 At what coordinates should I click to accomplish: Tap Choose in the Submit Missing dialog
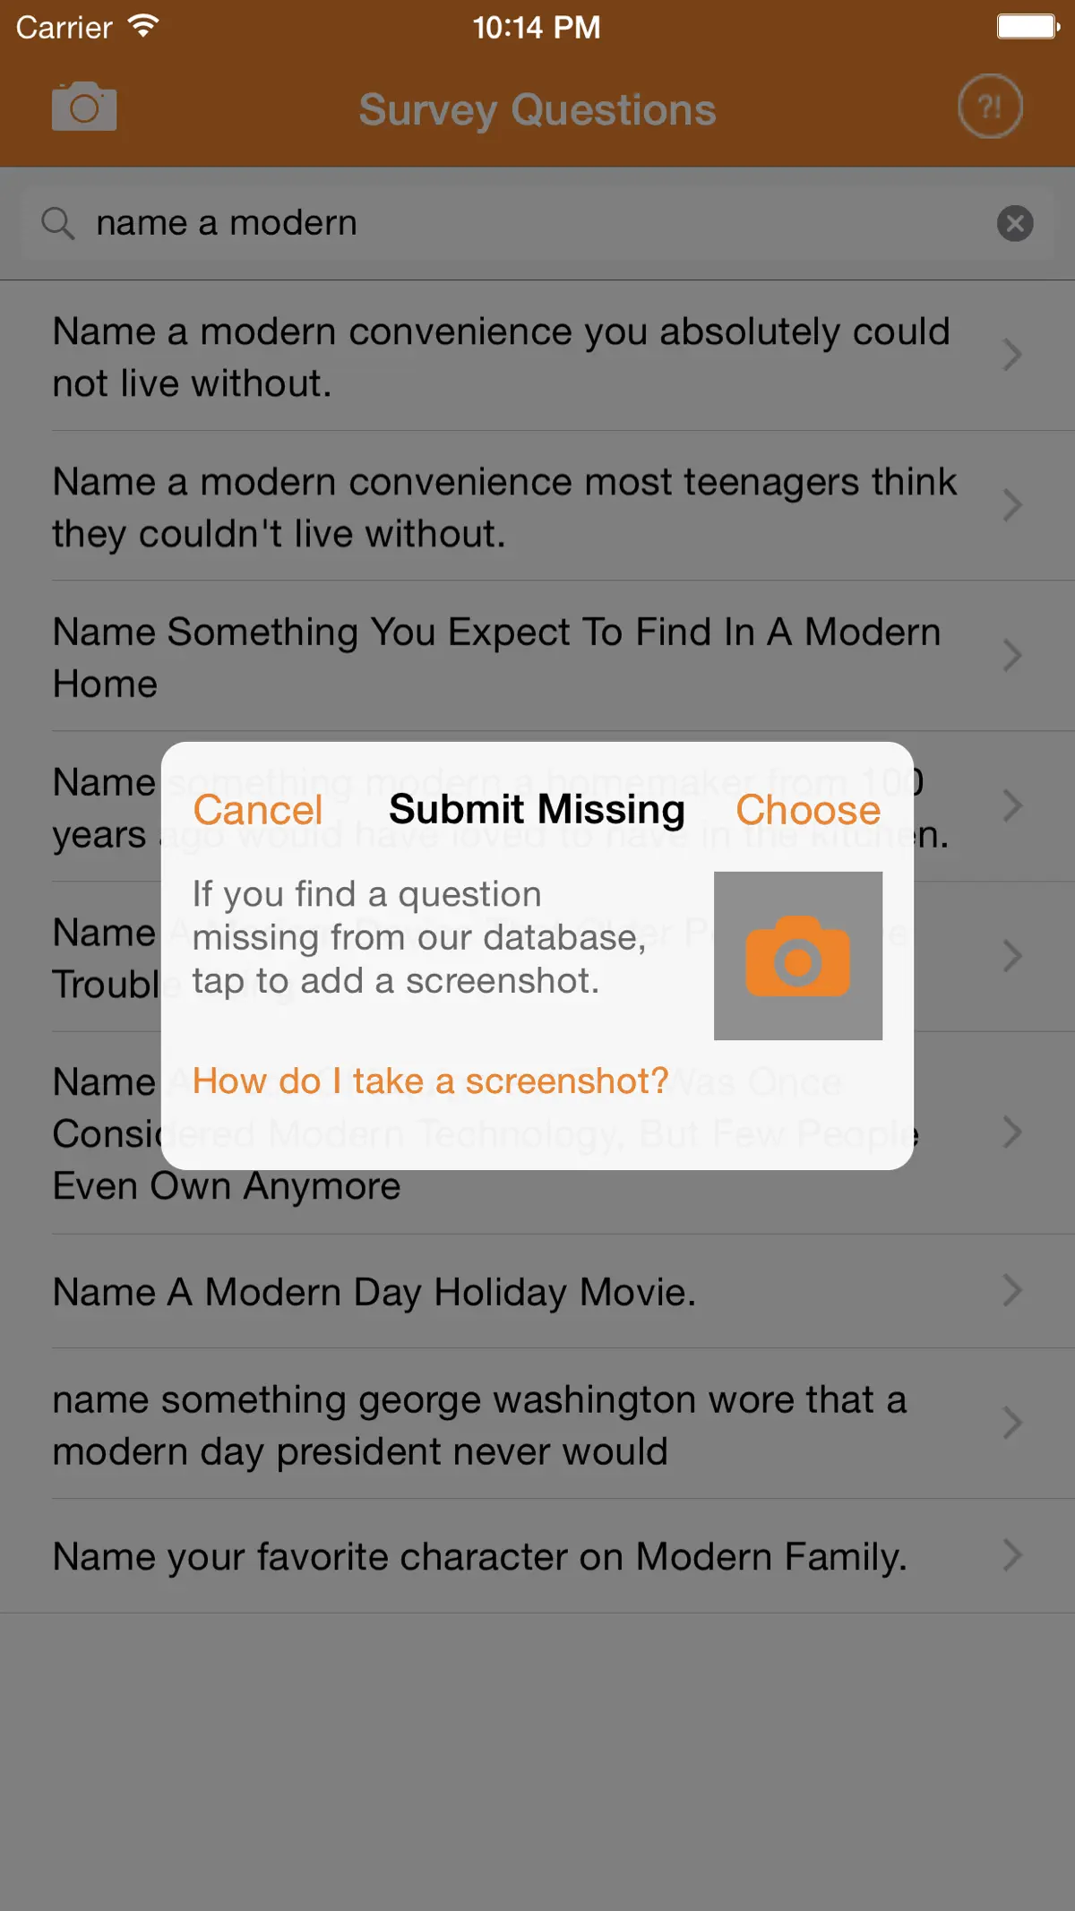point(808,810)
